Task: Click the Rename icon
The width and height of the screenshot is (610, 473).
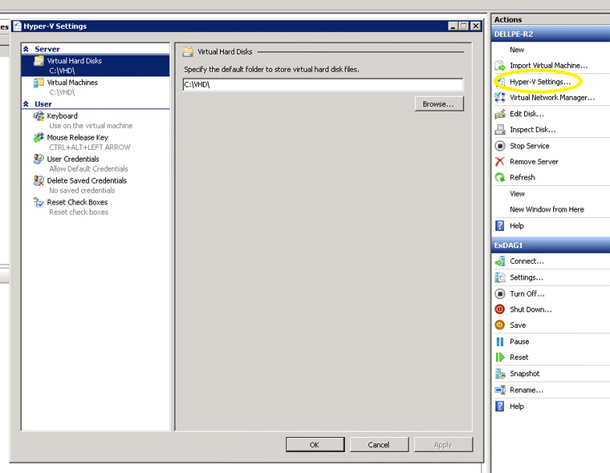Action: tap(500, 390)
